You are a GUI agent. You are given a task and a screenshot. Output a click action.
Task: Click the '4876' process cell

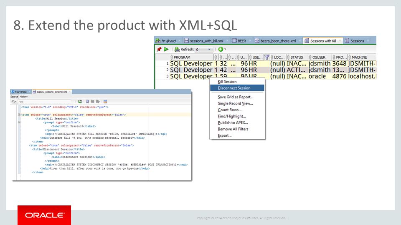click(339, 76)
